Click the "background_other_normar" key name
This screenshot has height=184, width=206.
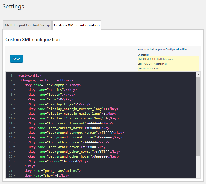(x=71, y=152)
